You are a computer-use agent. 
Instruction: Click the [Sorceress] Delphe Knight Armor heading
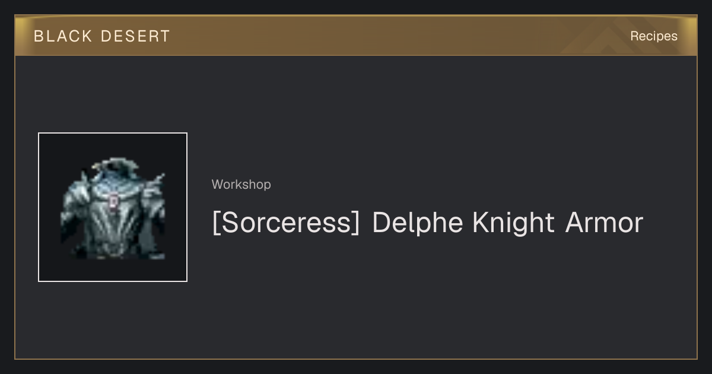(427, 223)
